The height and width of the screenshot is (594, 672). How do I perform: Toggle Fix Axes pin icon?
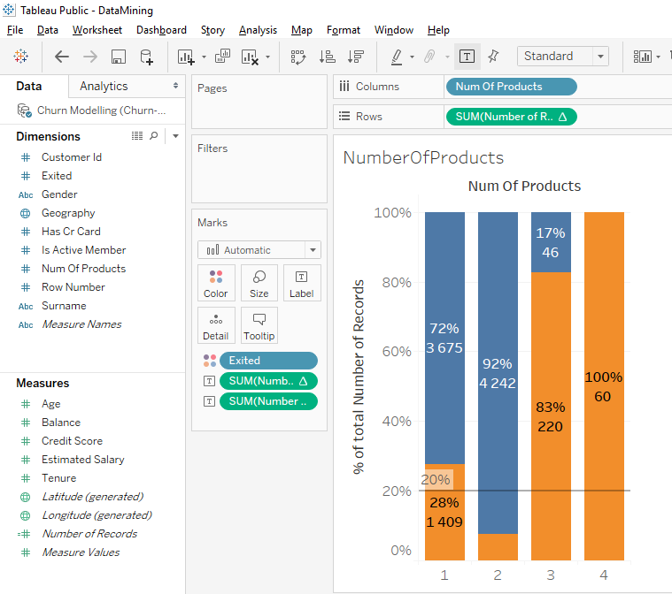point(493,56)
